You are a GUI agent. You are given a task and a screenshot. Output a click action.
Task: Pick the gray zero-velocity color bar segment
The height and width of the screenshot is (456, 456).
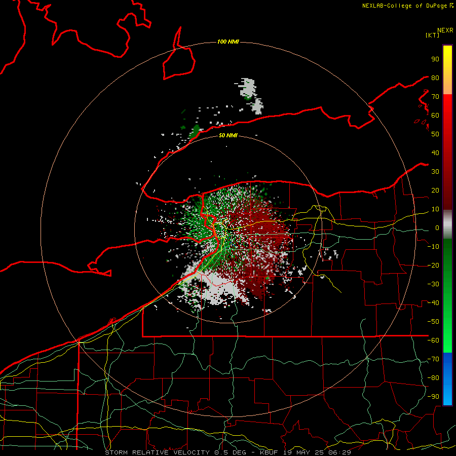coord(447,224)
